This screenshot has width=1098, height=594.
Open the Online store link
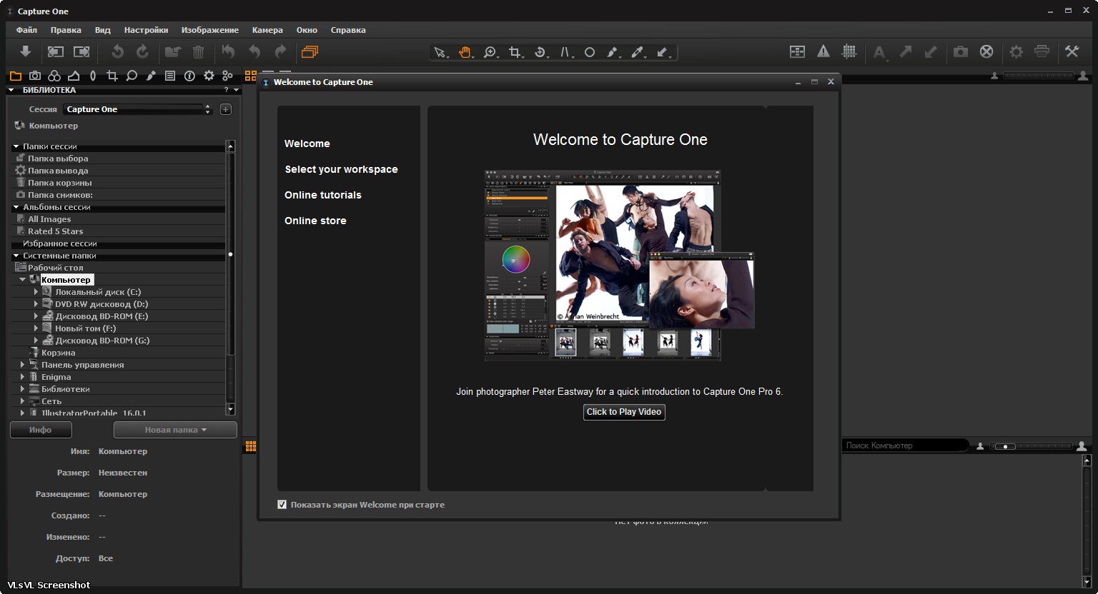click(x=315, y=221)
